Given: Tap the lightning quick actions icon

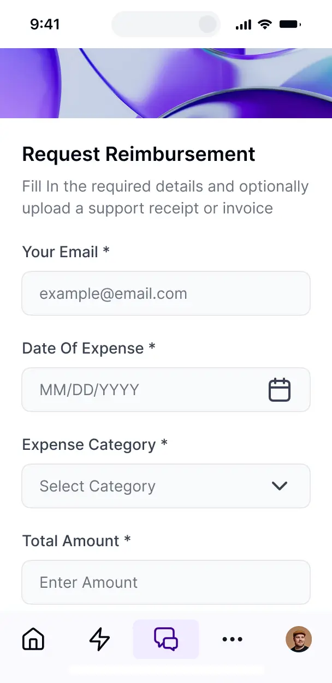Looking at the screenshot, I should click(99, 639).
